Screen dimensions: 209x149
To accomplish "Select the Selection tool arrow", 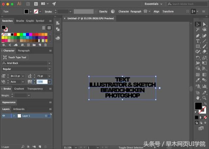I will pos(198,24).
